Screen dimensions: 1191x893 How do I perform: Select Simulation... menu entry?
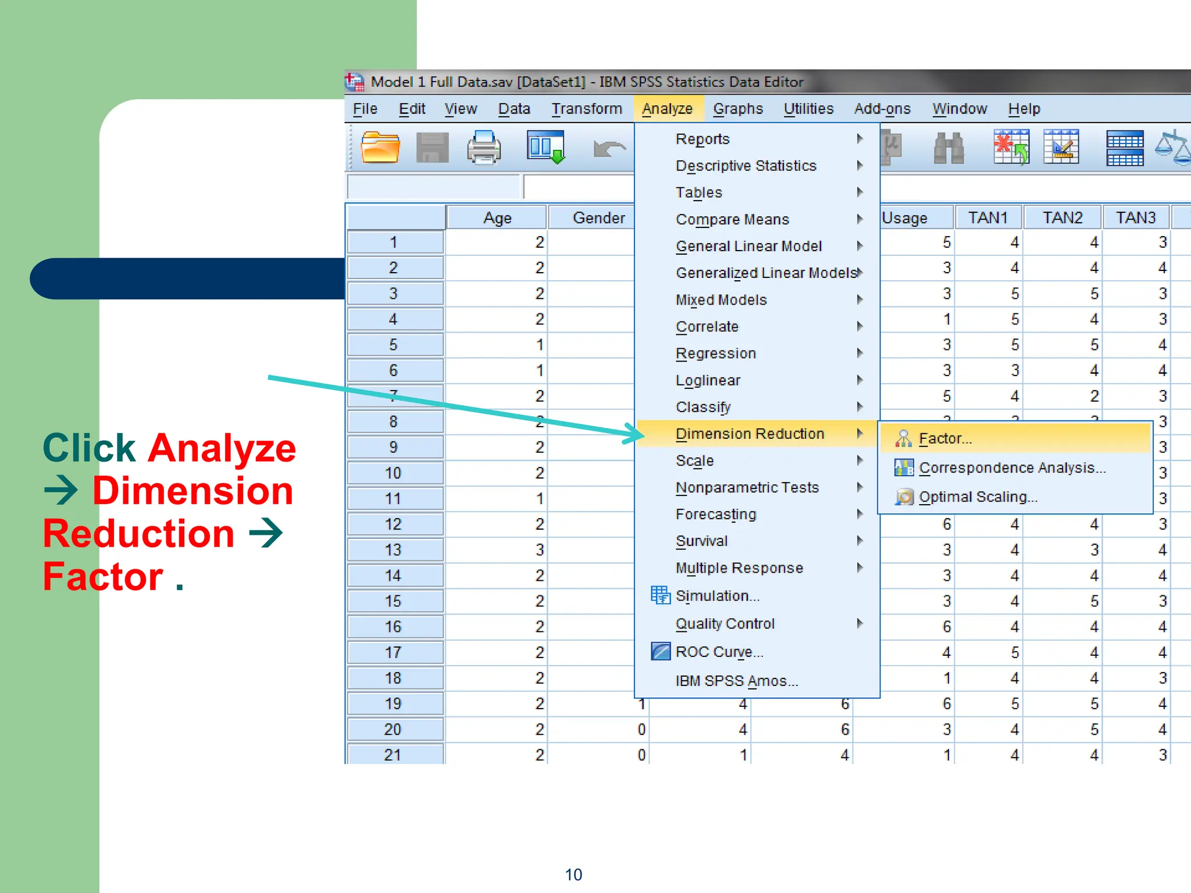pyautogui.click(x=757, y=595)
